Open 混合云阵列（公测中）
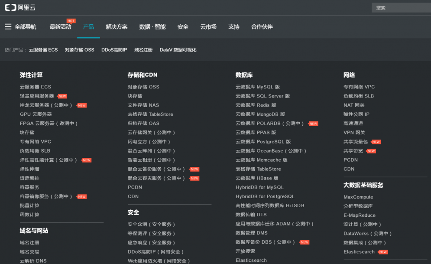Image resolution: width=431 pixels, height=264 pixels. click(152, 151)
